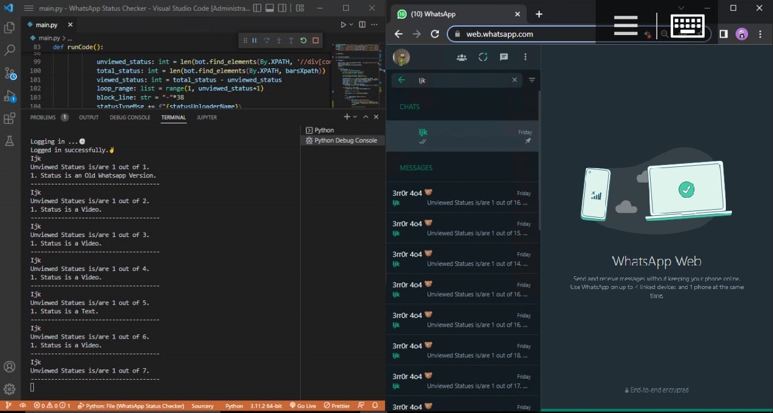Click Go Live in status bar

click(x=303, y=406)
